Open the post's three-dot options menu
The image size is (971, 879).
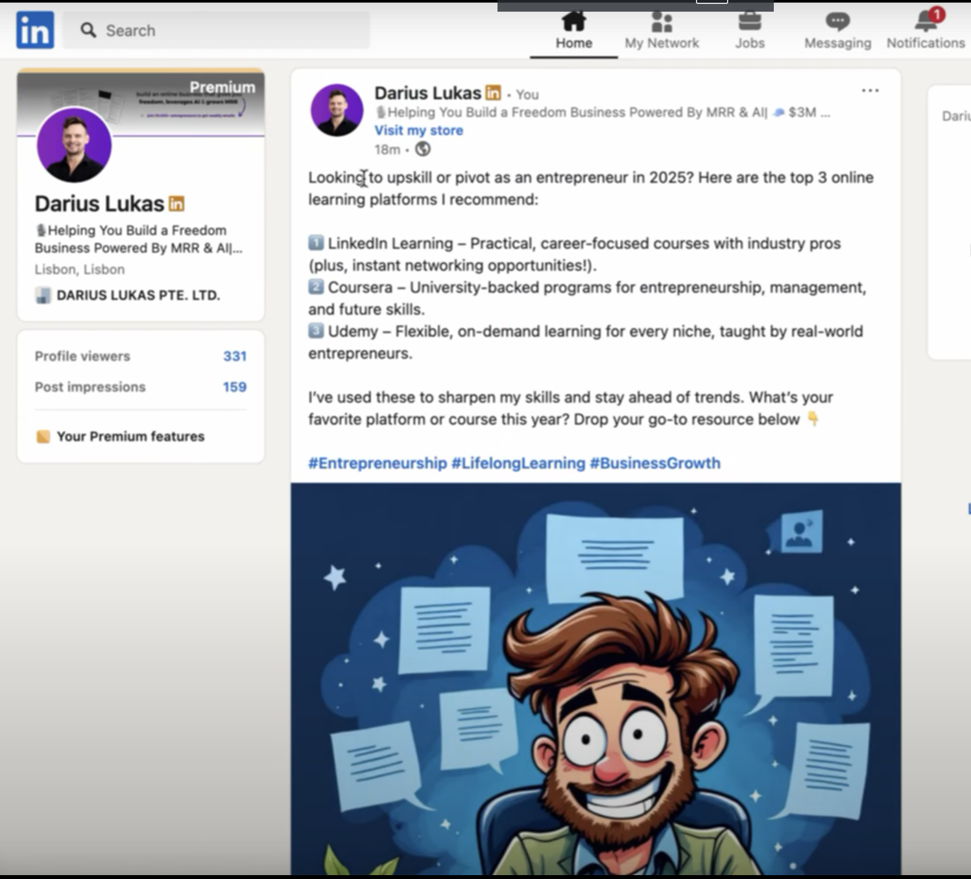coord(870,91)
